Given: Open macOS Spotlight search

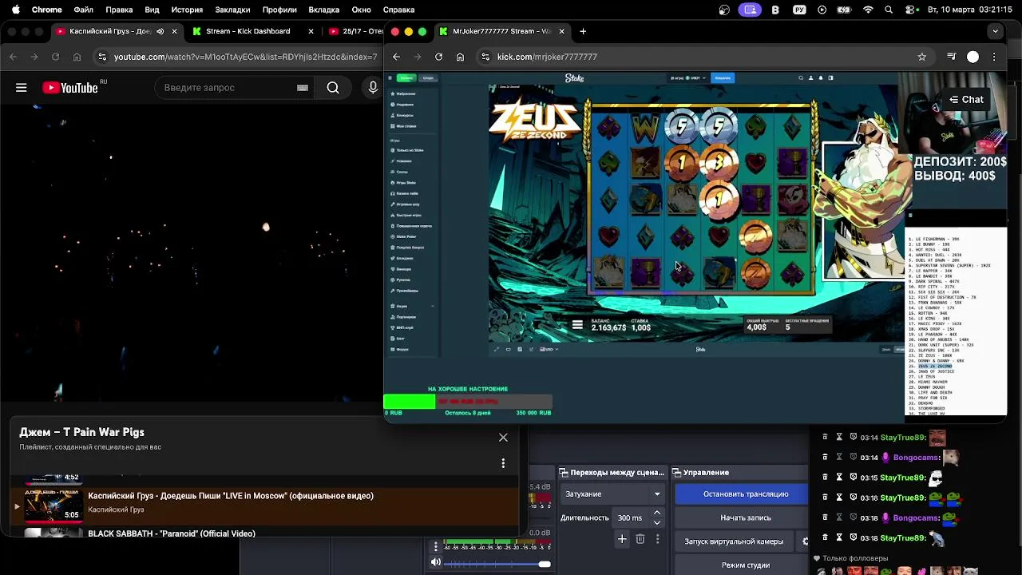Looking at the screenshot, I should pos(889,10).
